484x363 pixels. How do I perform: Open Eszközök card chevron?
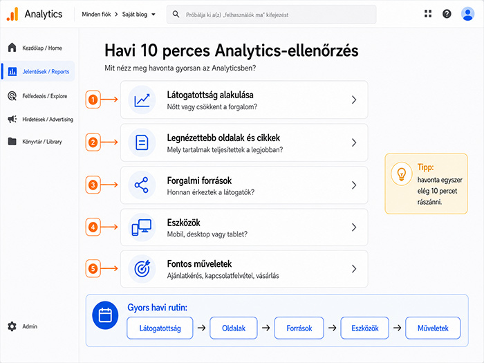(354, 227)
